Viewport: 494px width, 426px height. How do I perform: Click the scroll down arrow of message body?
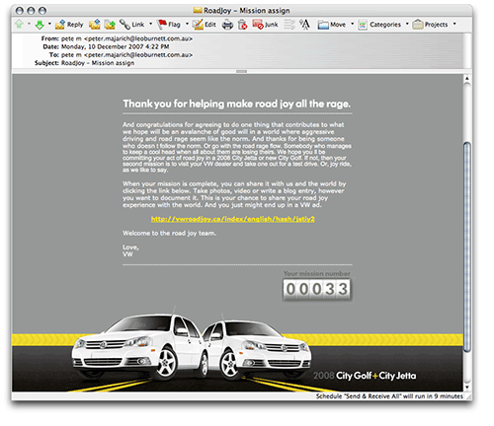point(467,388)
